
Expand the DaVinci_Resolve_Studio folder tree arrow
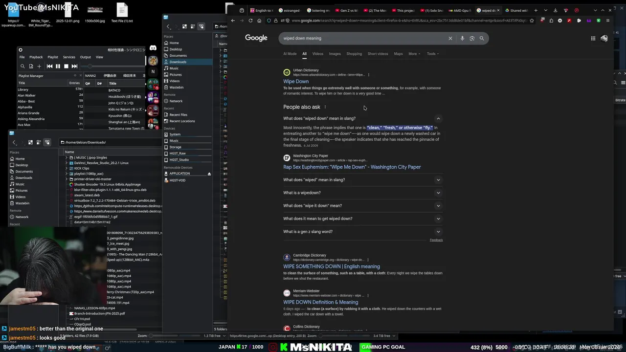67,163
